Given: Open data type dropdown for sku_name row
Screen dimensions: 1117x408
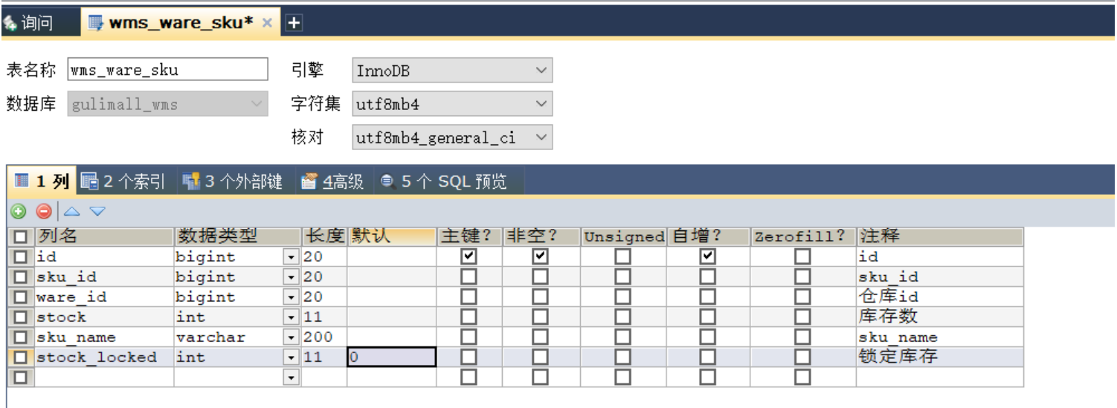Looking at the screenshot, I should click(291, 337).
